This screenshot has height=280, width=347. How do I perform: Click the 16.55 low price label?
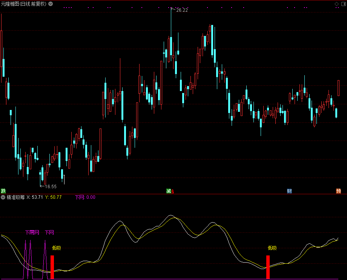click(x=50, y=186)
